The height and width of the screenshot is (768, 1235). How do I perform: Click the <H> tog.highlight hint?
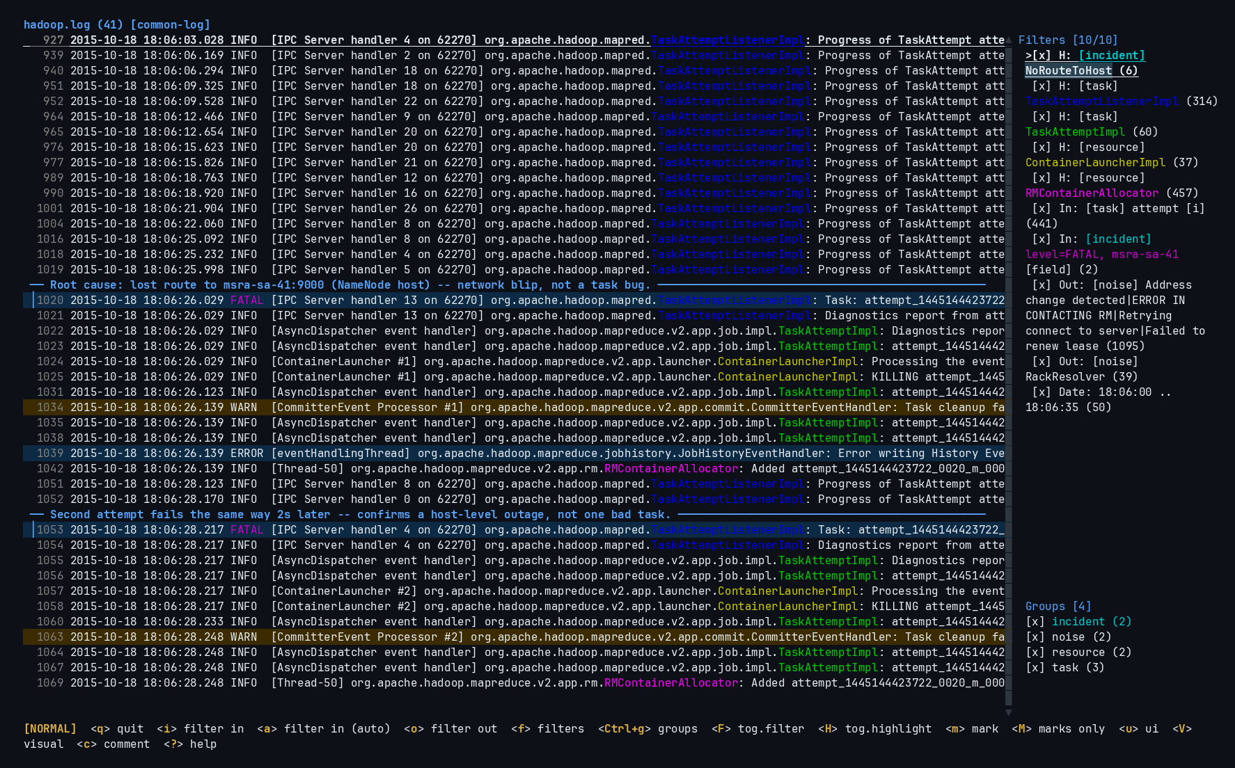point(874,729)
